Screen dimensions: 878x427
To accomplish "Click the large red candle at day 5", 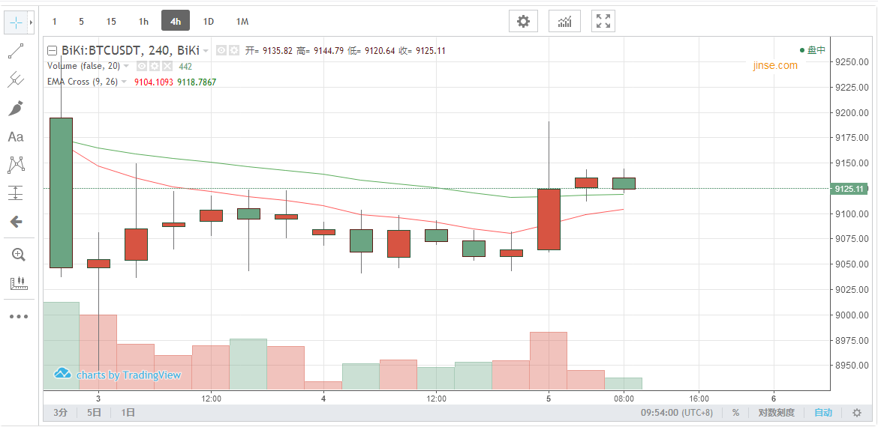I will (x=549, y=219).
